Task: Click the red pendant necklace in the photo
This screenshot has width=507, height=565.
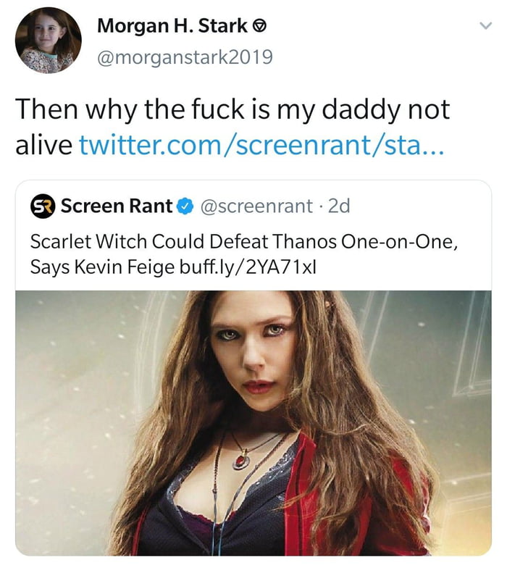Action: tap(240, 459)
